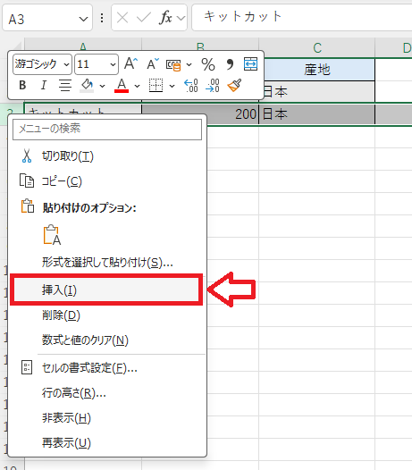This screenshot has height=470, width=412.
Task: Expand the borders dropdown arrow
Action: click(x=172, y=86)
